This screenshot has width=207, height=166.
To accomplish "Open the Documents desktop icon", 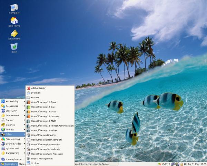I will (14, 35).
